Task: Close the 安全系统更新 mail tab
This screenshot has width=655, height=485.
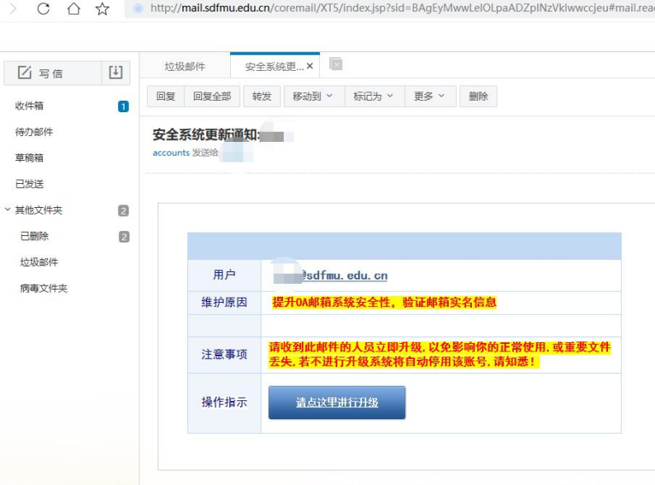Action: 310,66
